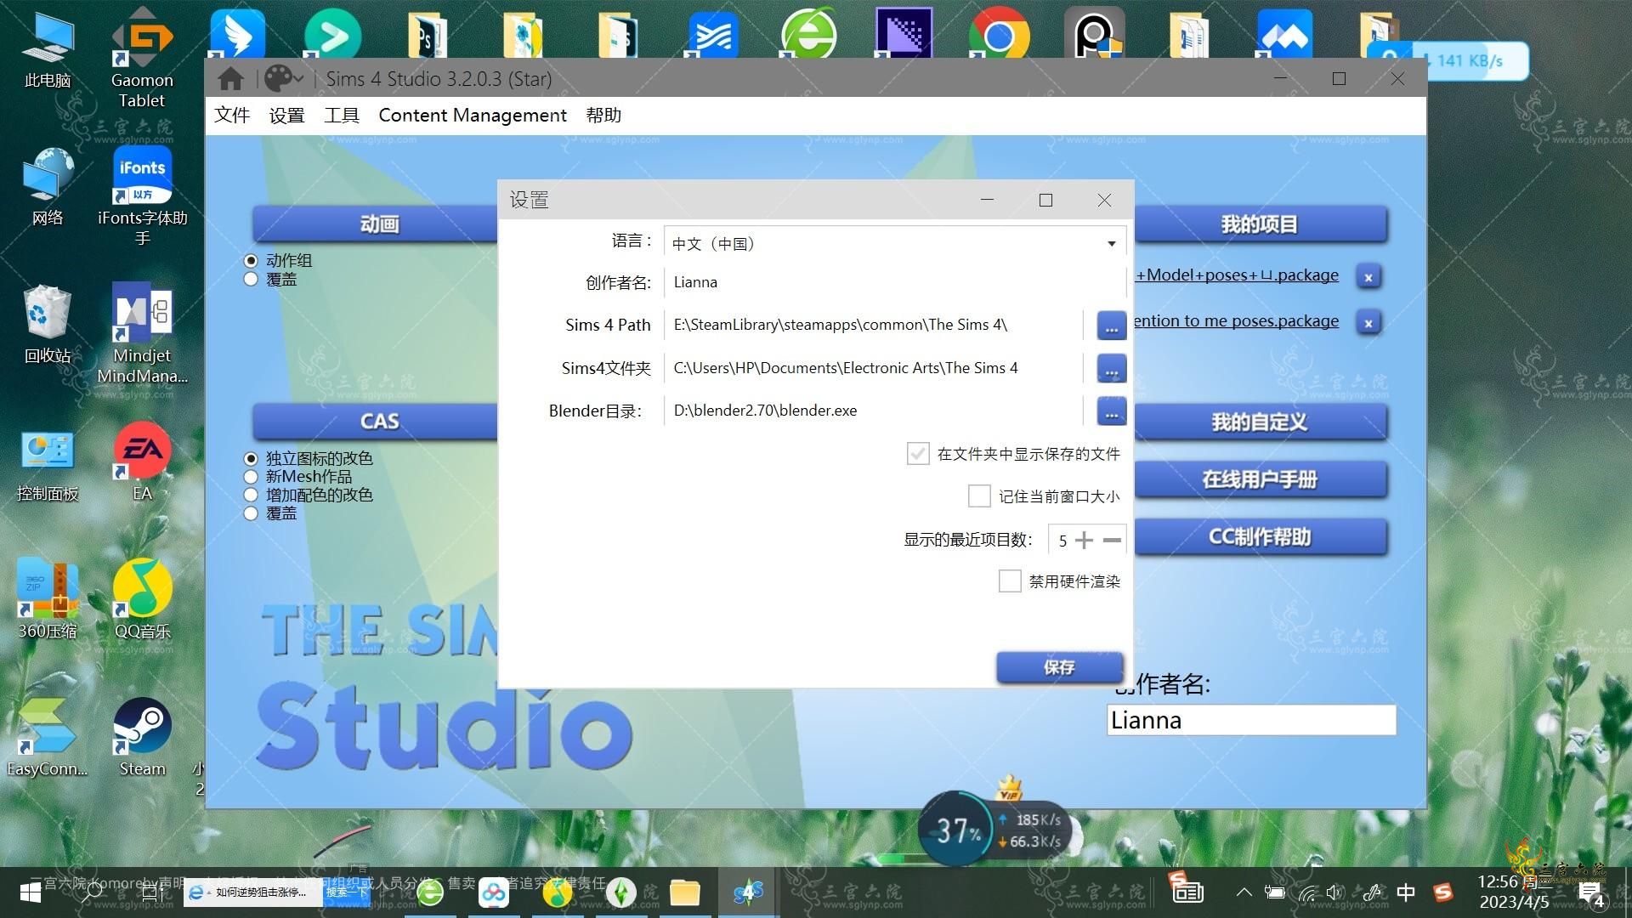Click the 保存 button in settings
The image size is (1632, 918).
tap(1059, 667)
